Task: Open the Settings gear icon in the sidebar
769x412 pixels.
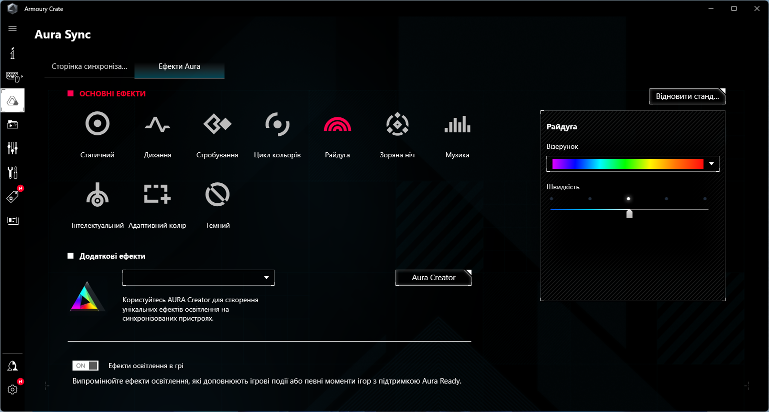Action: [x=12, y=389]
